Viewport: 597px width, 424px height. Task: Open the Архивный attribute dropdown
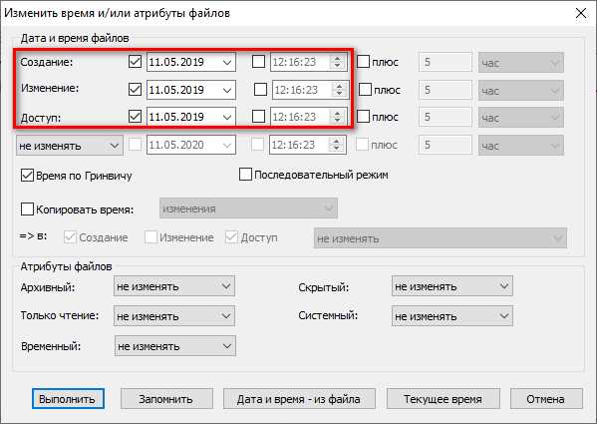[x=174, y=286]
